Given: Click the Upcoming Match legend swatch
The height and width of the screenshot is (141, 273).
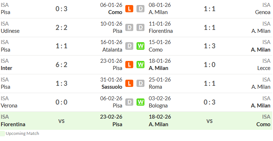Looking at the screenshot, I should click(x=3, y=133).
